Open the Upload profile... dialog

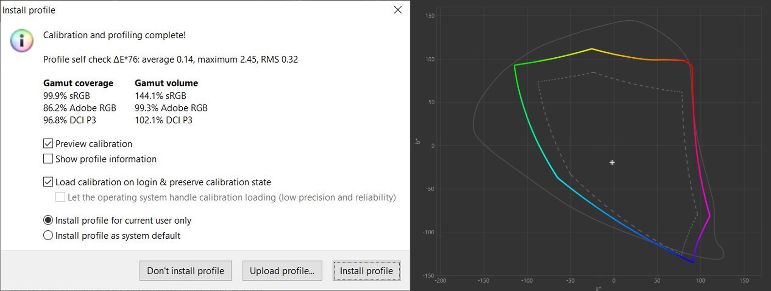(x=282, y=271)
